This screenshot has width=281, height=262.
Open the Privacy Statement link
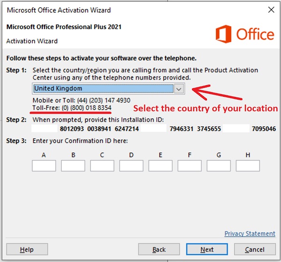pos(250,233)
